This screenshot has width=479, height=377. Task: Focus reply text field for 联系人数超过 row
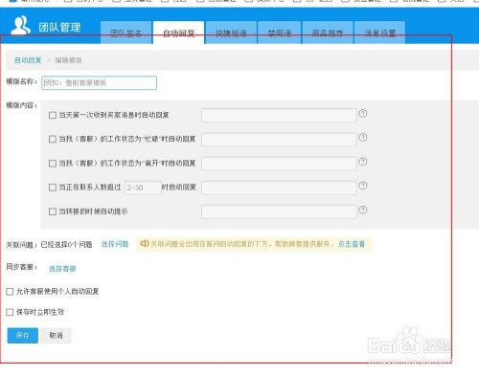click(x=279, y=188)
